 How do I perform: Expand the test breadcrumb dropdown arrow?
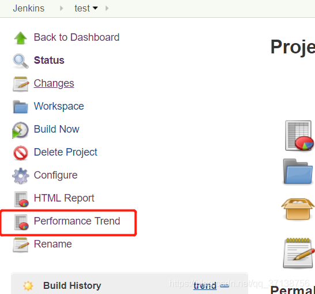click(x=95, y=8)
